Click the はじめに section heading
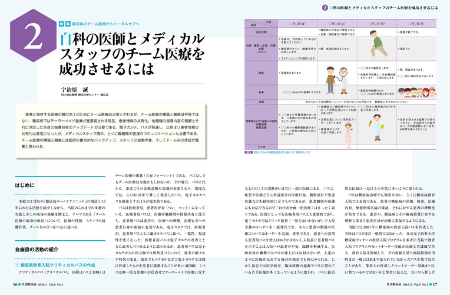The height and width of the screenshot is (295, 450). point(25,185)
